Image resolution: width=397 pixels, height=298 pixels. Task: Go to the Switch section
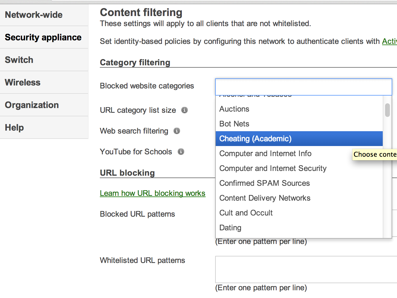(19, 60)
